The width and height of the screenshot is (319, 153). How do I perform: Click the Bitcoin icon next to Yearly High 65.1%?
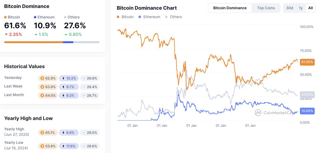43,132
